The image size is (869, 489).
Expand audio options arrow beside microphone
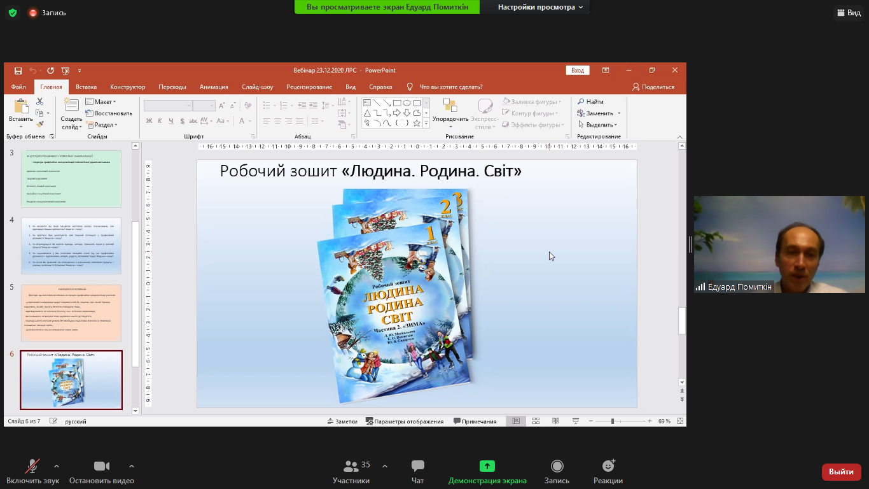(x=57, y=465)
